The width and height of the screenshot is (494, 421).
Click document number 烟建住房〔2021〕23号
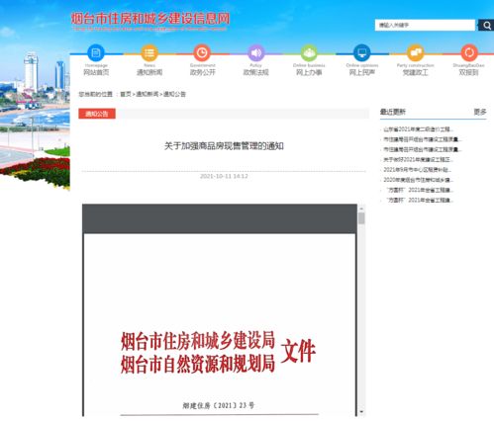coord(219,405)
